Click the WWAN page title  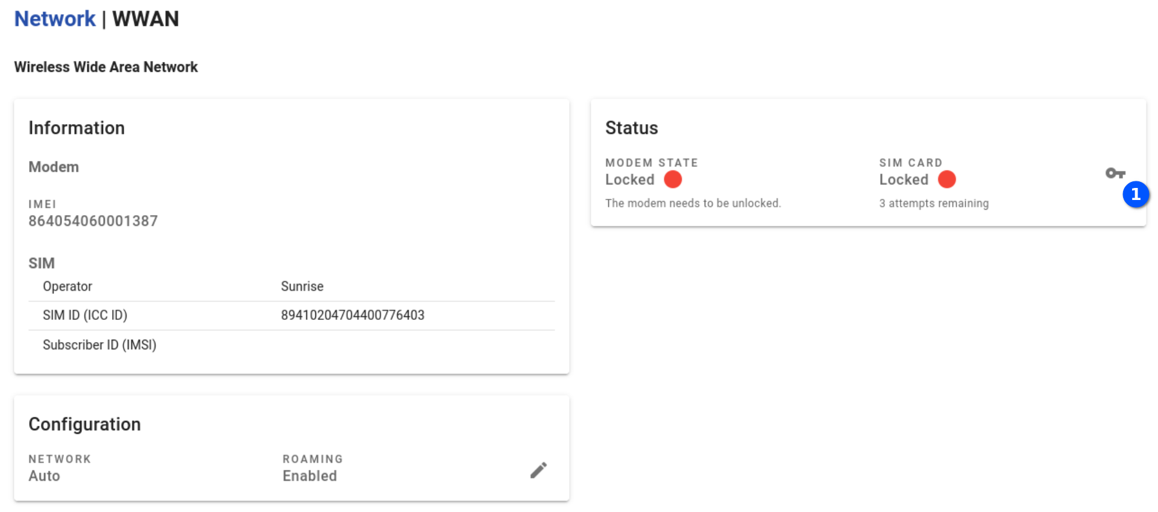[x=145, y=19]
